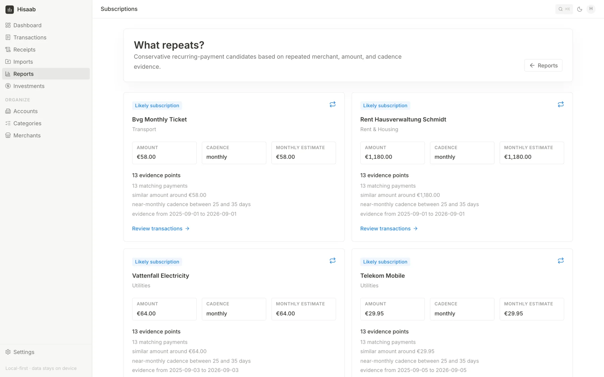Open Settings at sidebar bottom
Screen dimensions: 604x377
tap(46, 352)
